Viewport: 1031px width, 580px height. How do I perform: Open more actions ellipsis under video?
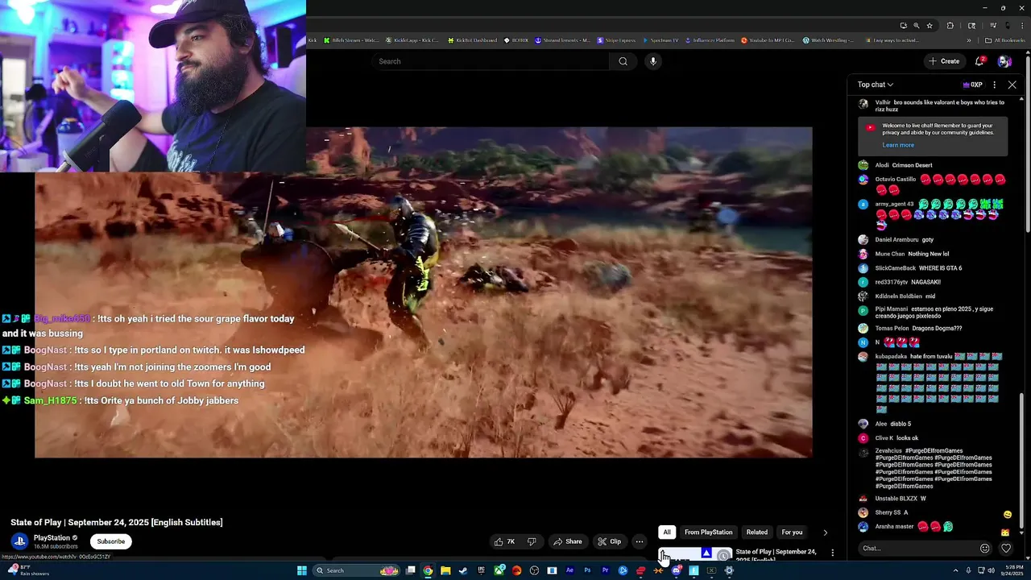640,541
